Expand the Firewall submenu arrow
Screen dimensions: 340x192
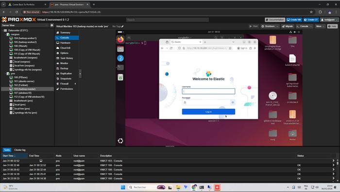[75, 84]
